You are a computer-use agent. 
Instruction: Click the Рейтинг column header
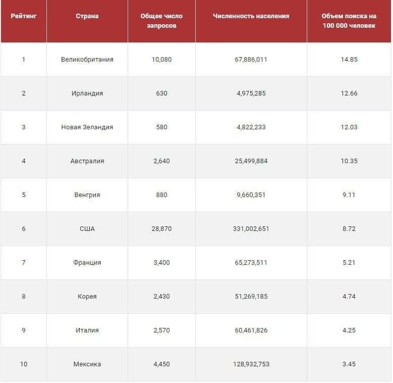point(24,16)
